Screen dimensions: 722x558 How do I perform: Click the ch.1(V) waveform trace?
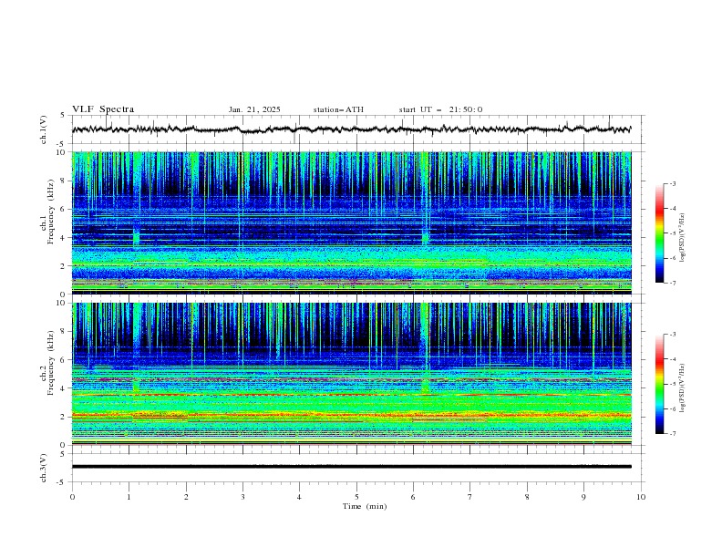351,129
